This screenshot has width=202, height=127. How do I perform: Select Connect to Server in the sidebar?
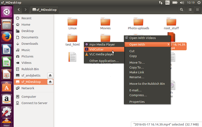tap(34, 103)
